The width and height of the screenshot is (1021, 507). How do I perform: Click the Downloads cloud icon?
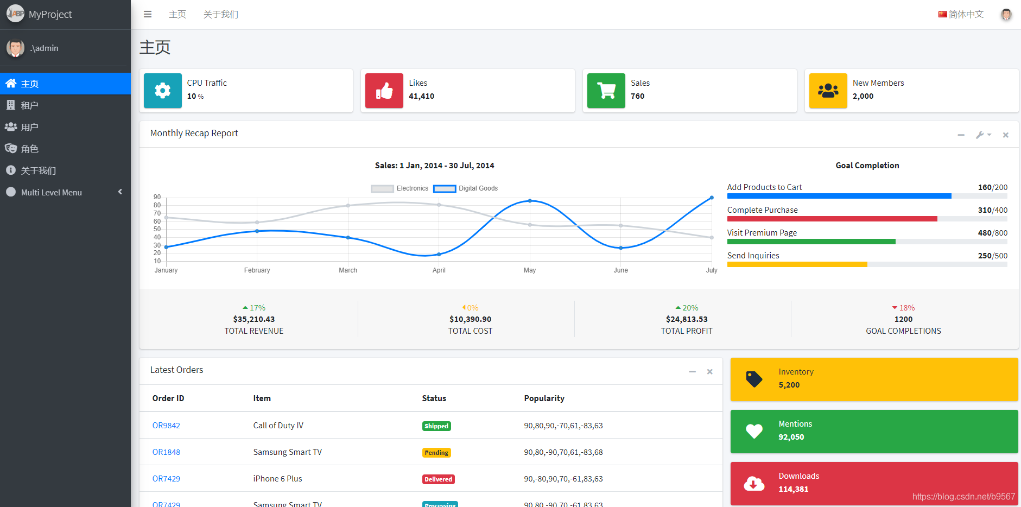click(754, 483)
